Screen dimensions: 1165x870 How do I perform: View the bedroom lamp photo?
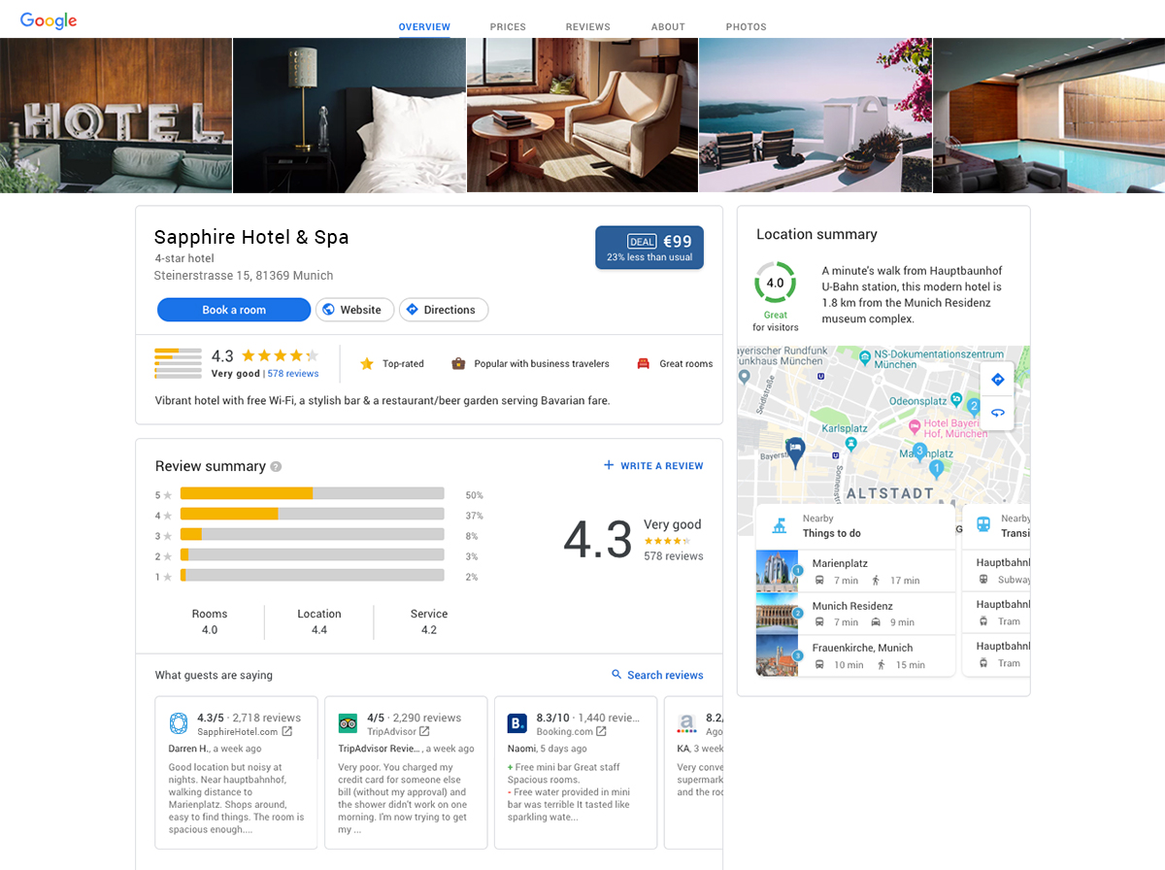(349, 116)
